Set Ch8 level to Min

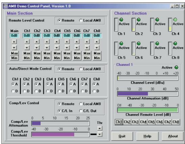tap(97, 58)
